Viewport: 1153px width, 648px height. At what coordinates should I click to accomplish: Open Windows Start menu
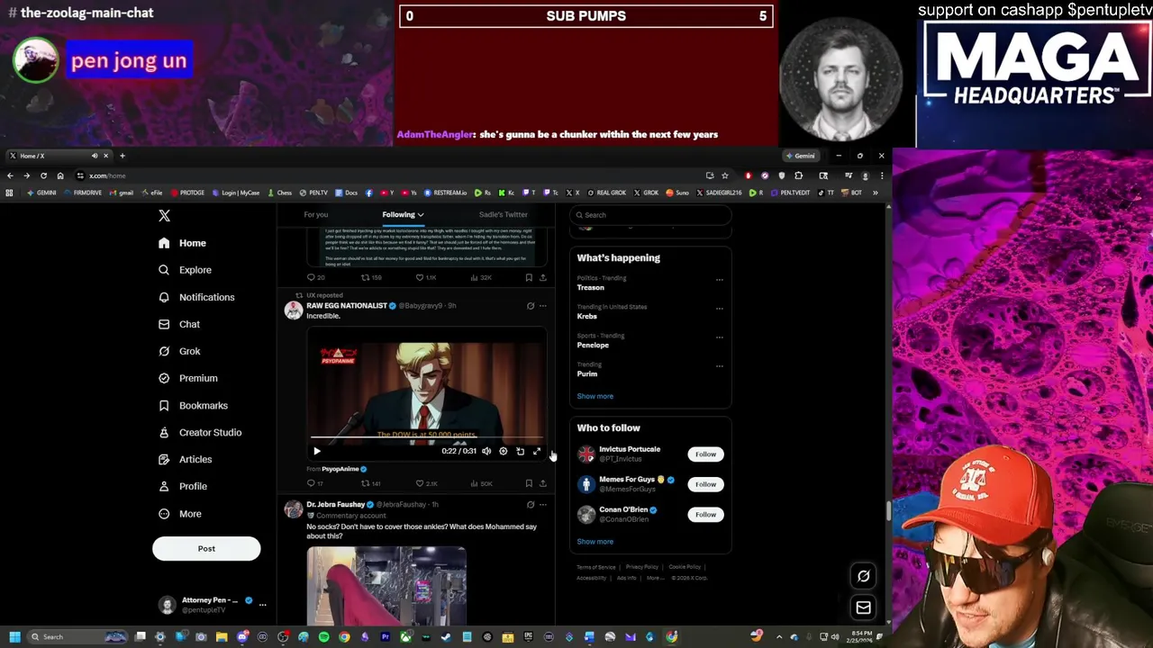coord(14,637)
